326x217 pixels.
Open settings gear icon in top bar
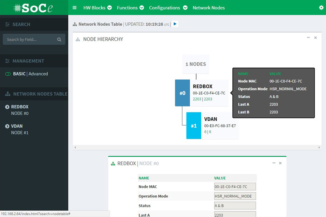tap(321, 8)
